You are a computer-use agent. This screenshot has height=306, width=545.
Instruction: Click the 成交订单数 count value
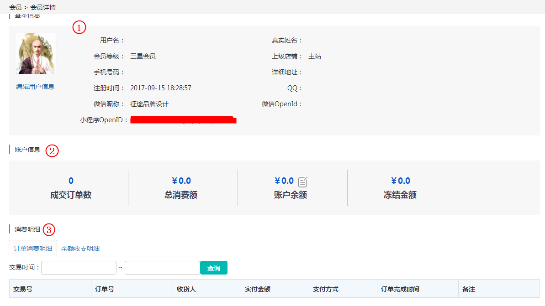click(x=71, y=181)
